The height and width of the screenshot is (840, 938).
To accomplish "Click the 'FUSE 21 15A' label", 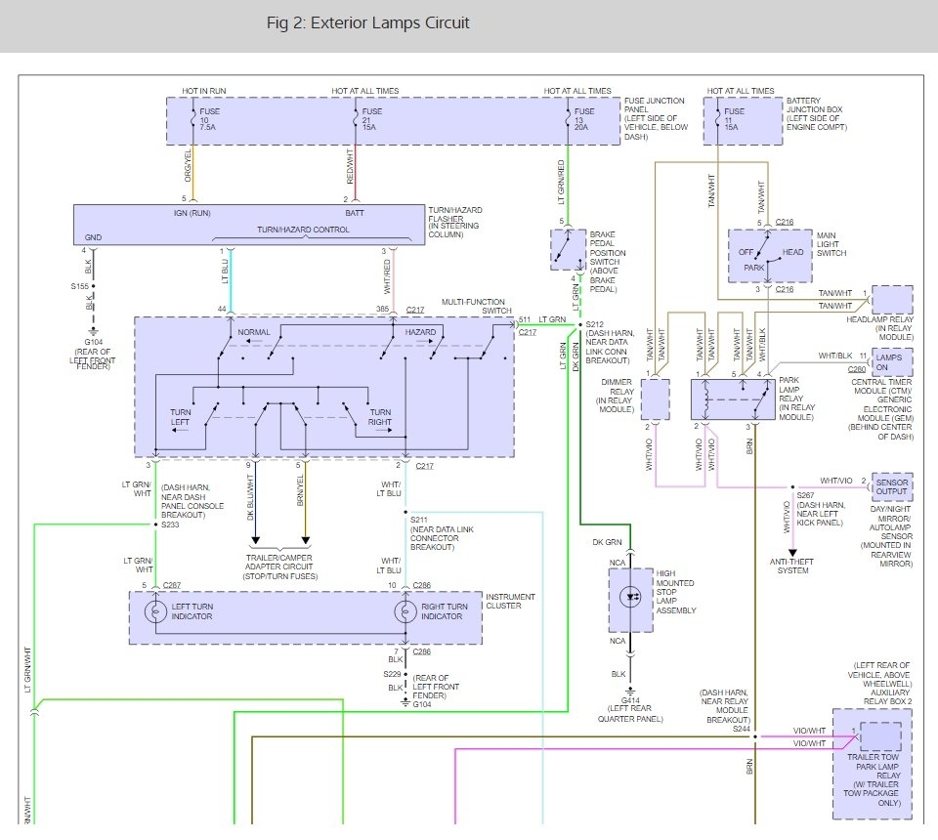I will [370, 119].
